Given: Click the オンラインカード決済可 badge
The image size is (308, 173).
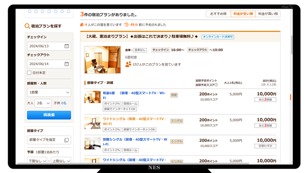Looking at the screenshot, I should coord(218,37).
